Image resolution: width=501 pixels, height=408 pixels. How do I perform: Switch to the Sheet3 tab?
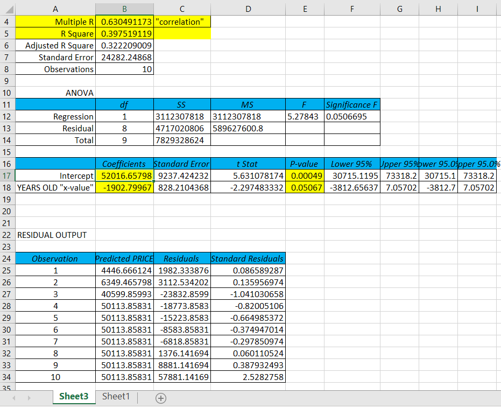coord(73,396)
